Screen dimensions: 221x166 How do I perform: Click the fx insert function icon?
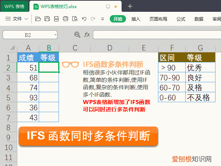point(87,35)
